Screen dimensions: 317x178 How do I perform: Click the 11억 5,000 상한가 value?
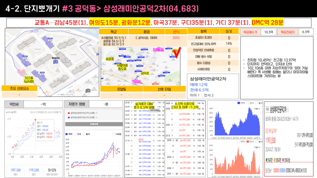click(x=34, y=170)
